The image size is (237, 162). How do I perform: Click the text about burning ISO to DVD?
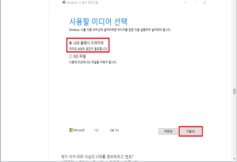[x=93, y=62]
